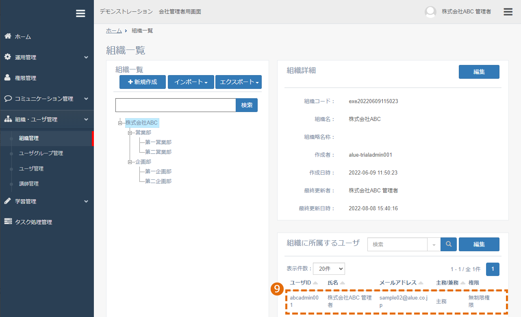Image resolution: width=521 pixels, height=317 pixels.
Task: Focus the user 検索 input field
Action: (x=397, y=244)
